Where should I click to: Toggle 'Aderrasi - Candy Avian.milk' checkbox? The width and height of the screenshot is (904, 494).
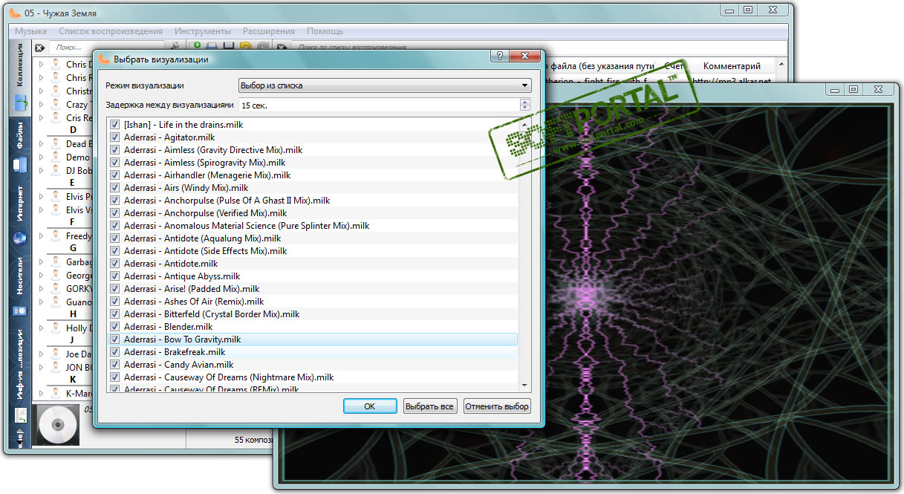tap(114, 365)
